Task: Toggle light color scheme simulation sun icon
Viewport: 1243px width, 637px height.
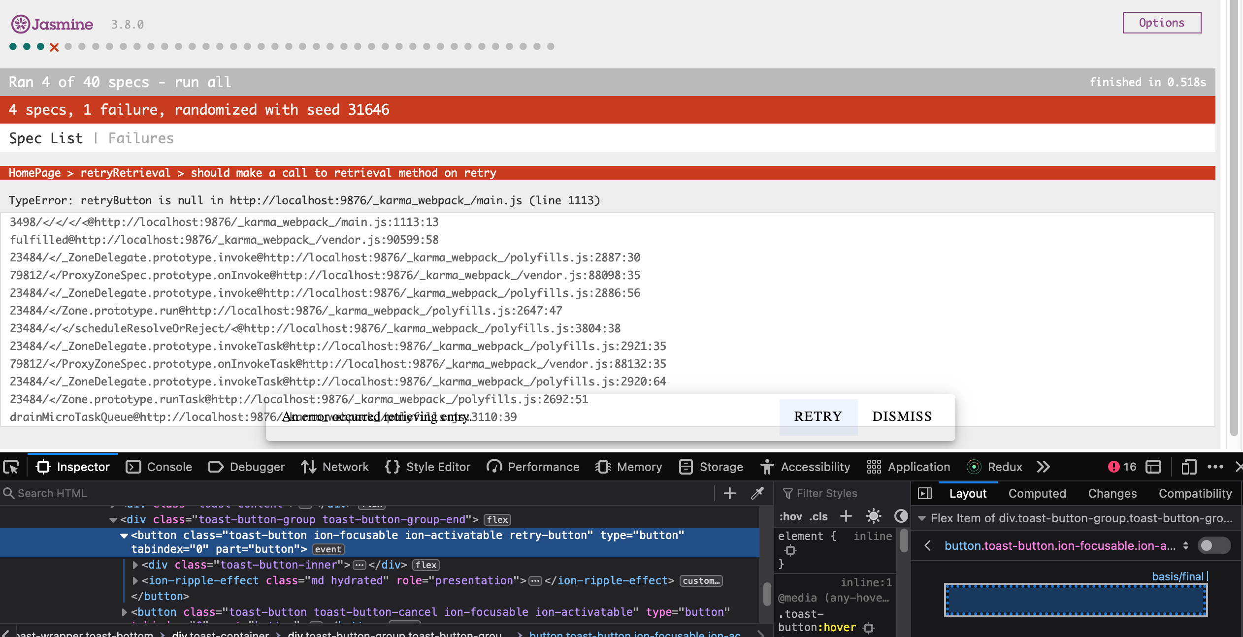Action: point(874,516)
